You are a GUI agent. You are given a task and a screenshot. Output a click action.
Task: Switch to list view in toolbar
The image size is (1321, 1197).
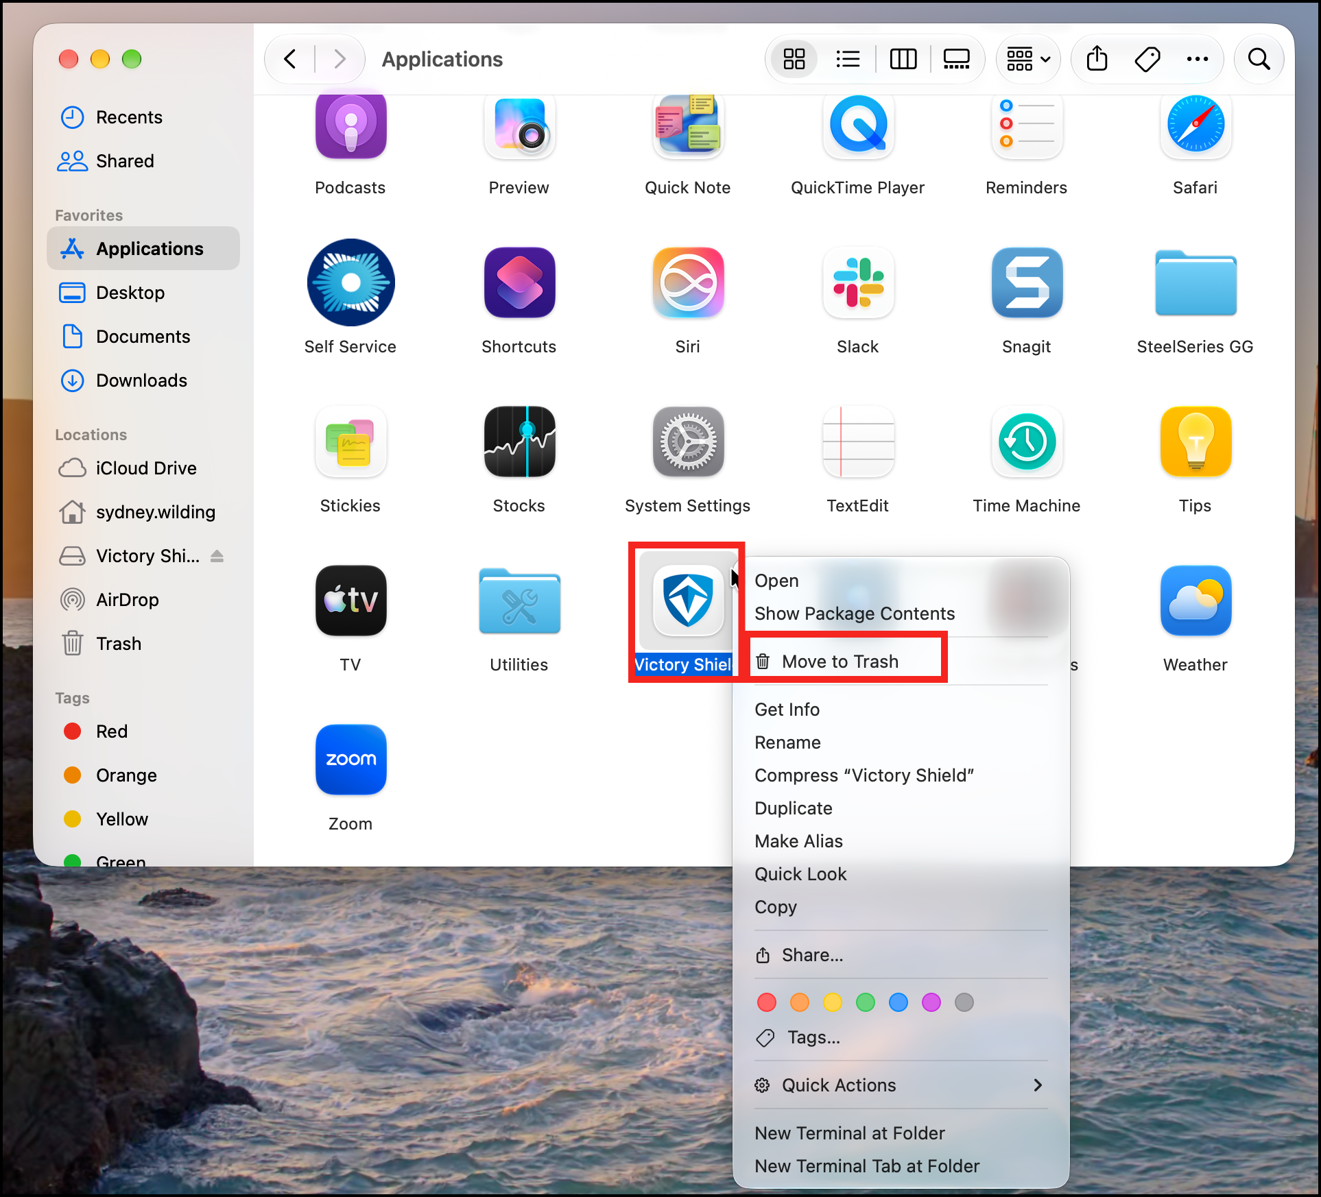click(x=848, y=59)
